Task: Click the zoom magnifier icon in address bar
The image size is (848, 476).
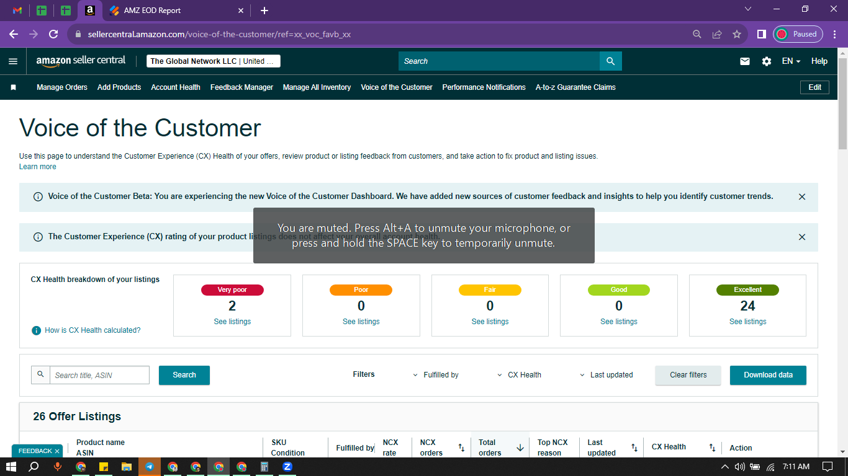Action: click(x=697, y=35)
